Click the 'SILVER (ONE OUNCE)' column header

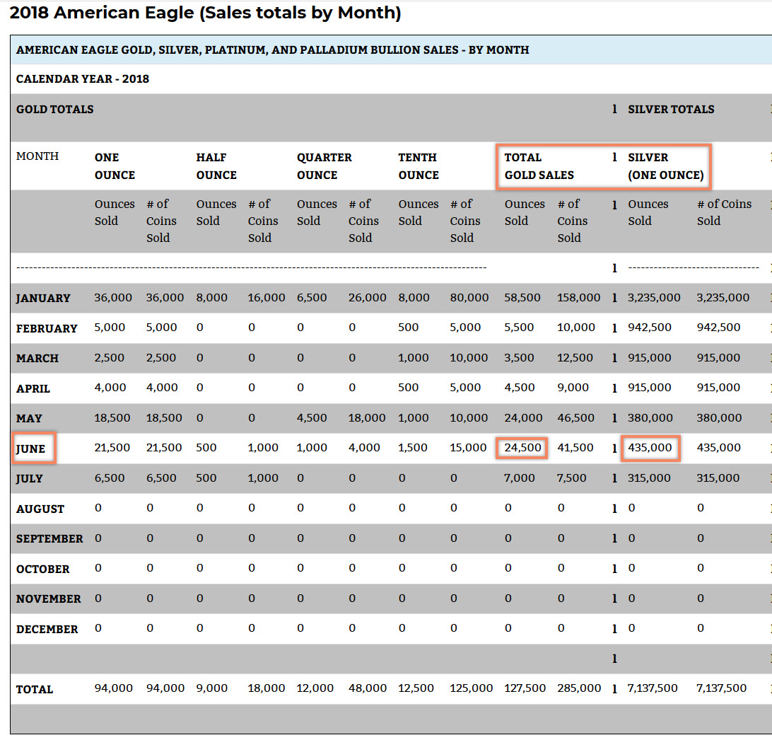(666, 166)
